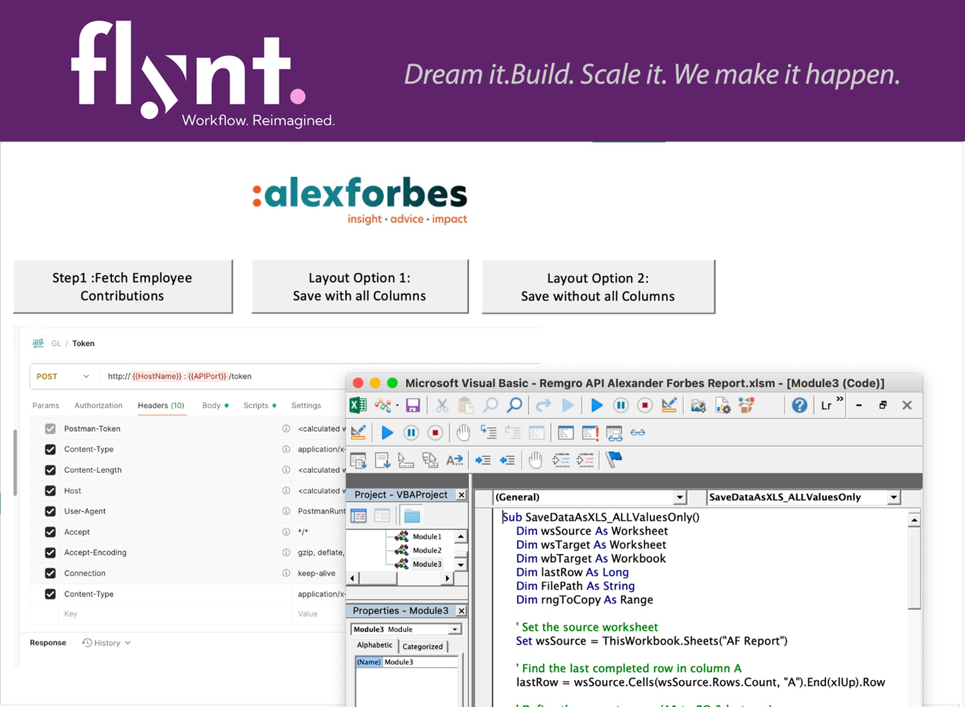Click Step1: Fetch Employee Contributions button
The image size is (965, 707).
pos(122,287)
